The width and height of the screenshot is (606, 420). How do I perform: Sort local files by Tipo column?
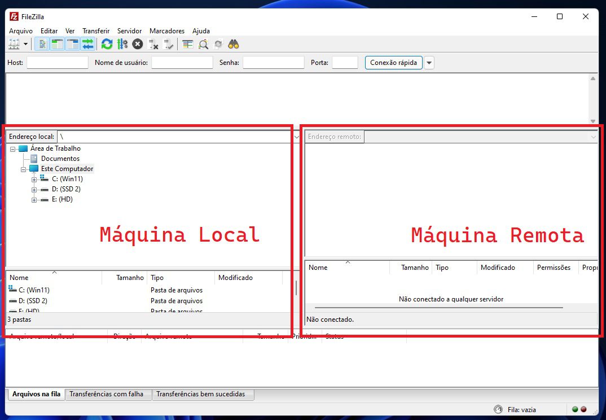tap(181, 278)
